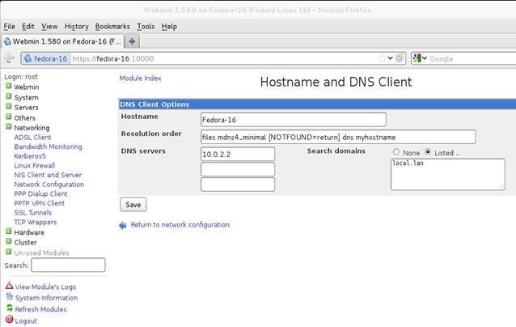This screenshot has width=516, height=327.
Task: Click the Webmin category label
Action: click(x=27, y=87)
